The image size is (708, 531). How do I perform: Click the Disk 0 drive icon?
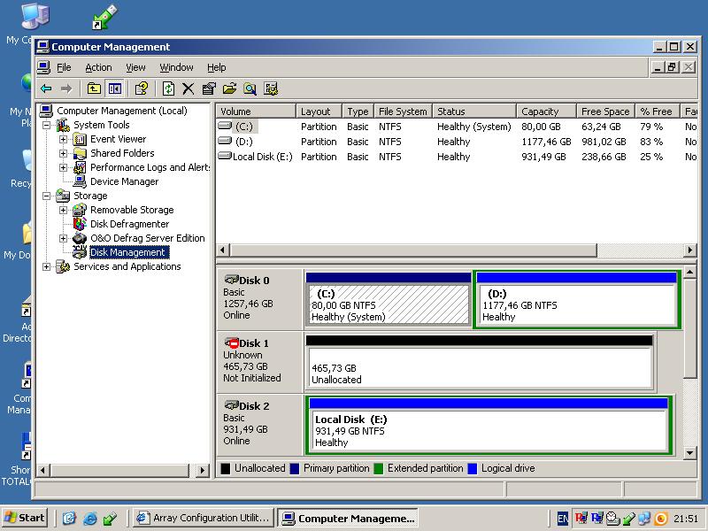(x=232, y=280)
